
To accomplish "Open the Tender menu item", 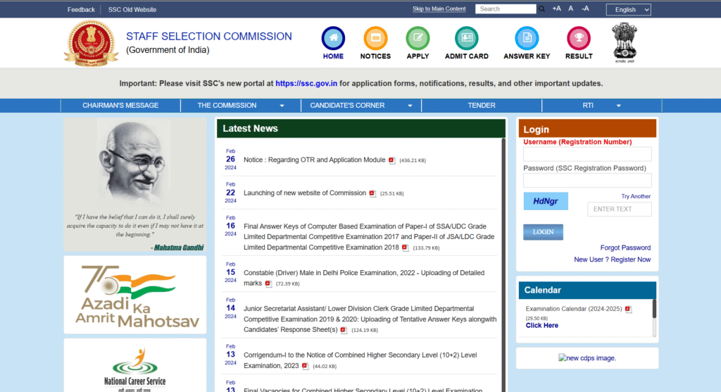I will click(482, 106).
